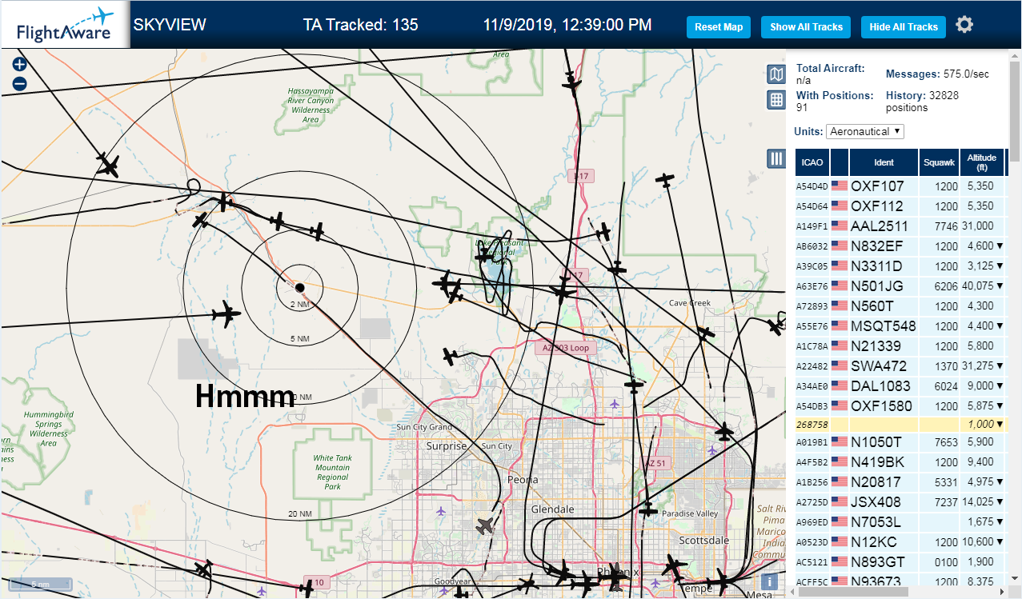Select the MSQT548 aircraft row
The height and width of the screenshot is (599, 1022).
tap(902, 325)
